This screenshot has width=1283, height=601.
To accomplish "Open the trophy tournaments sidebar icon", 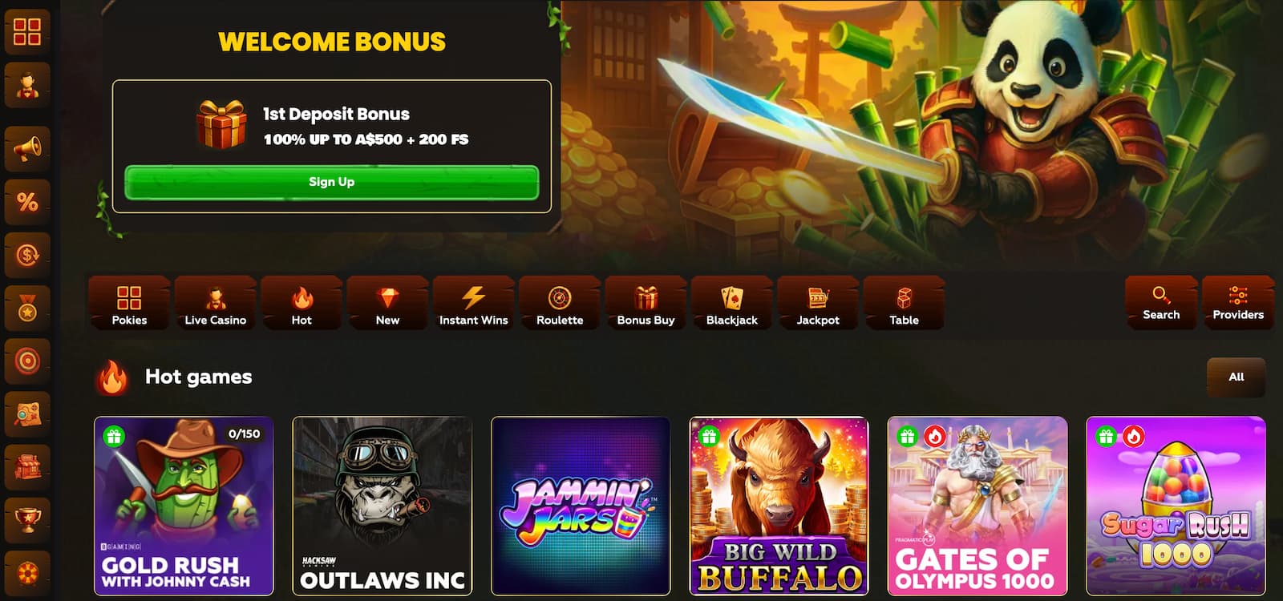I will pos(27,520).
